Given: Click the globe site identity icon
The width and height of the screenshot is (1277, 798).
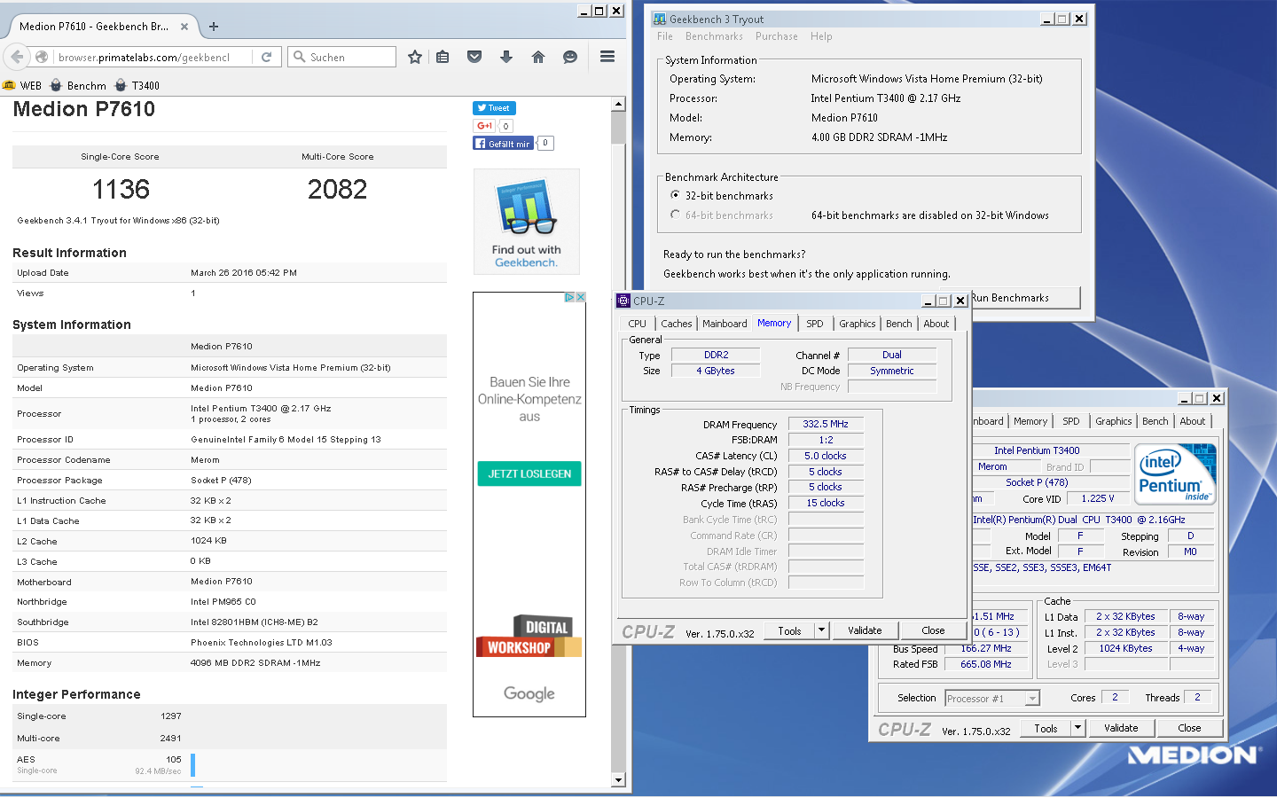Looking at the screenshot, I should click(42, 57).
